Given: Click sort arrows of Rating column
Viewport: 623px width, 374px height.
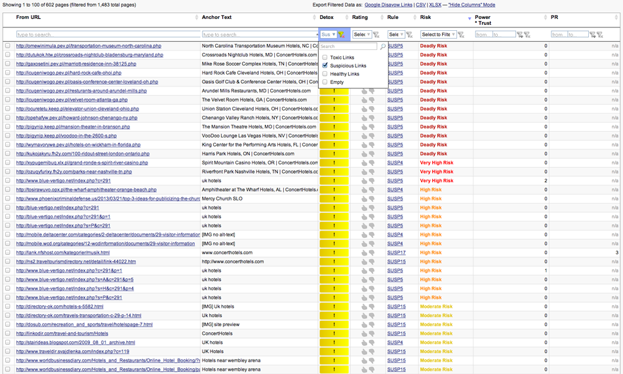Looking at the screenshot, I should click(382, 17).
